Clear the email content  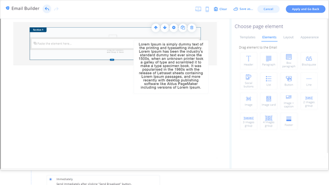(x=220, y=9)
